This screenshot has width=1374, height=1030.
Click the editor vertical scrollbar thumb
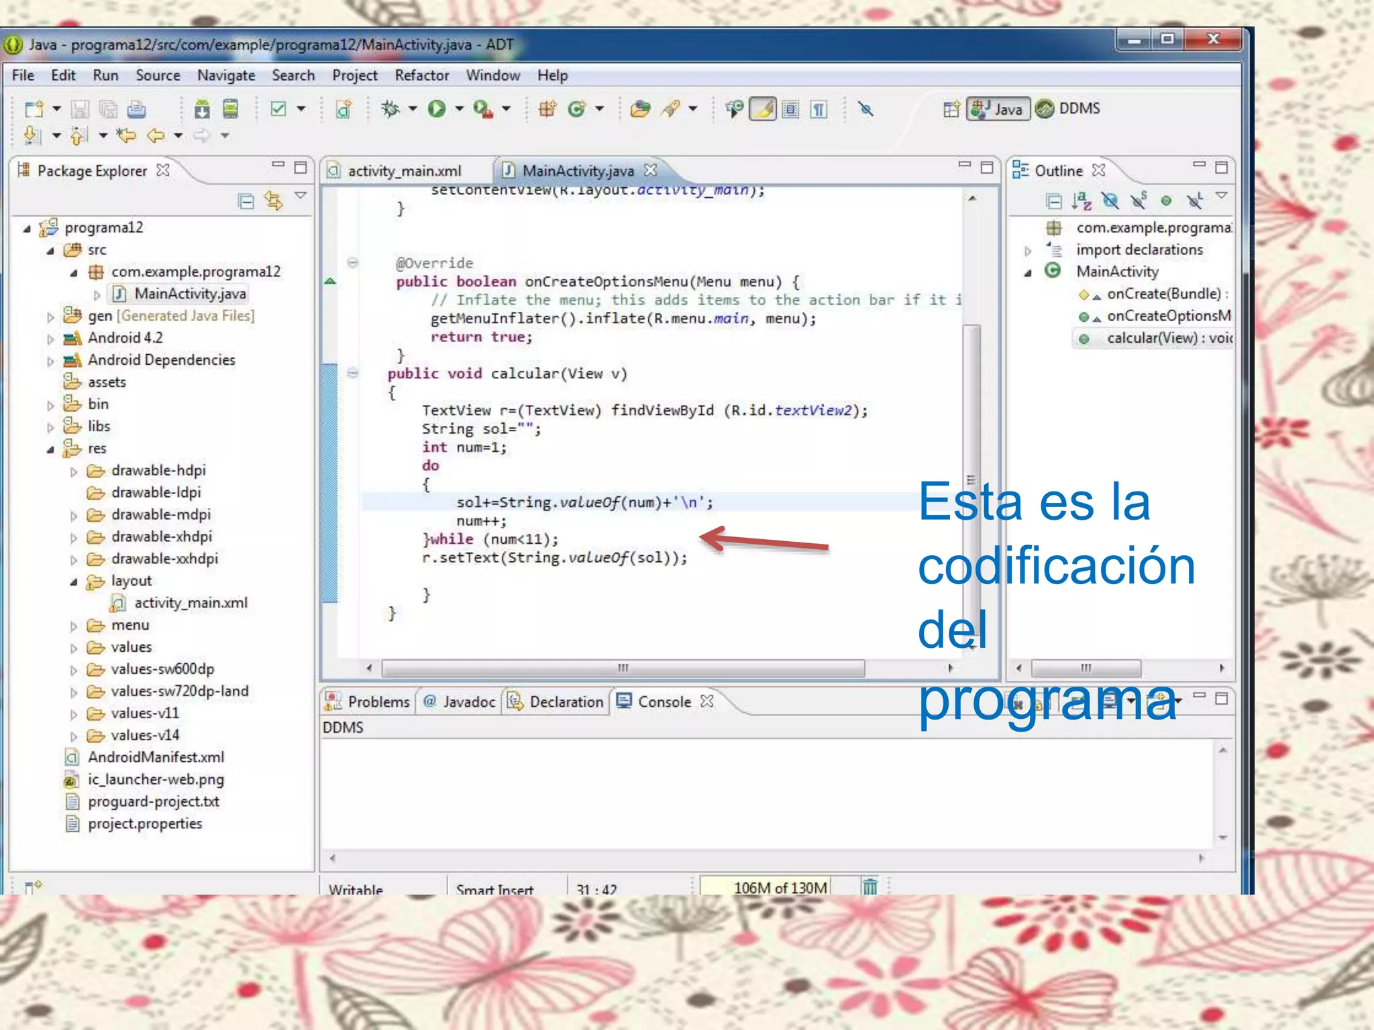click(x=971, y=479)
